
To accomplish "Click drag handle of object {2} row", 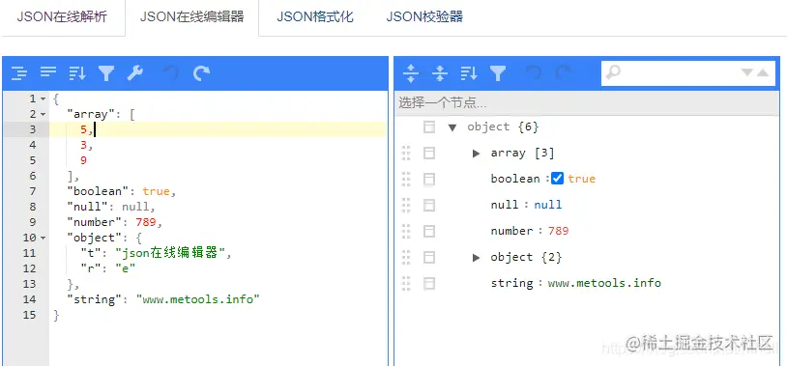I will (x=406, y=257).
